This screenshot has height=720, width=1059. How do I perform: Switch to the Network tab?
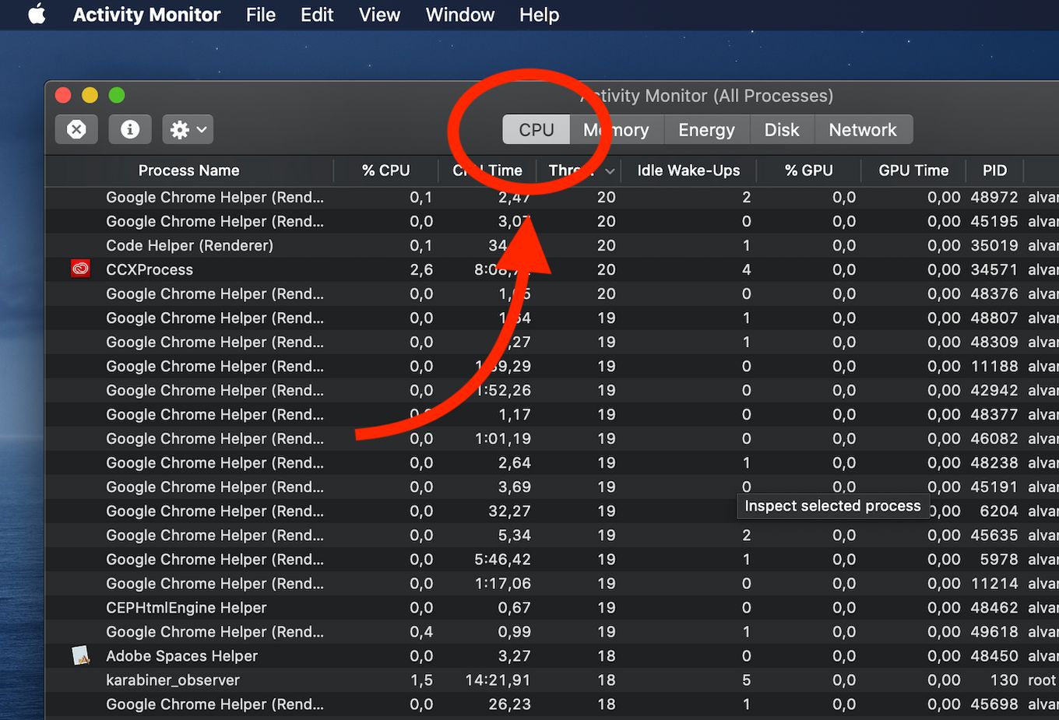coord(863,130)
